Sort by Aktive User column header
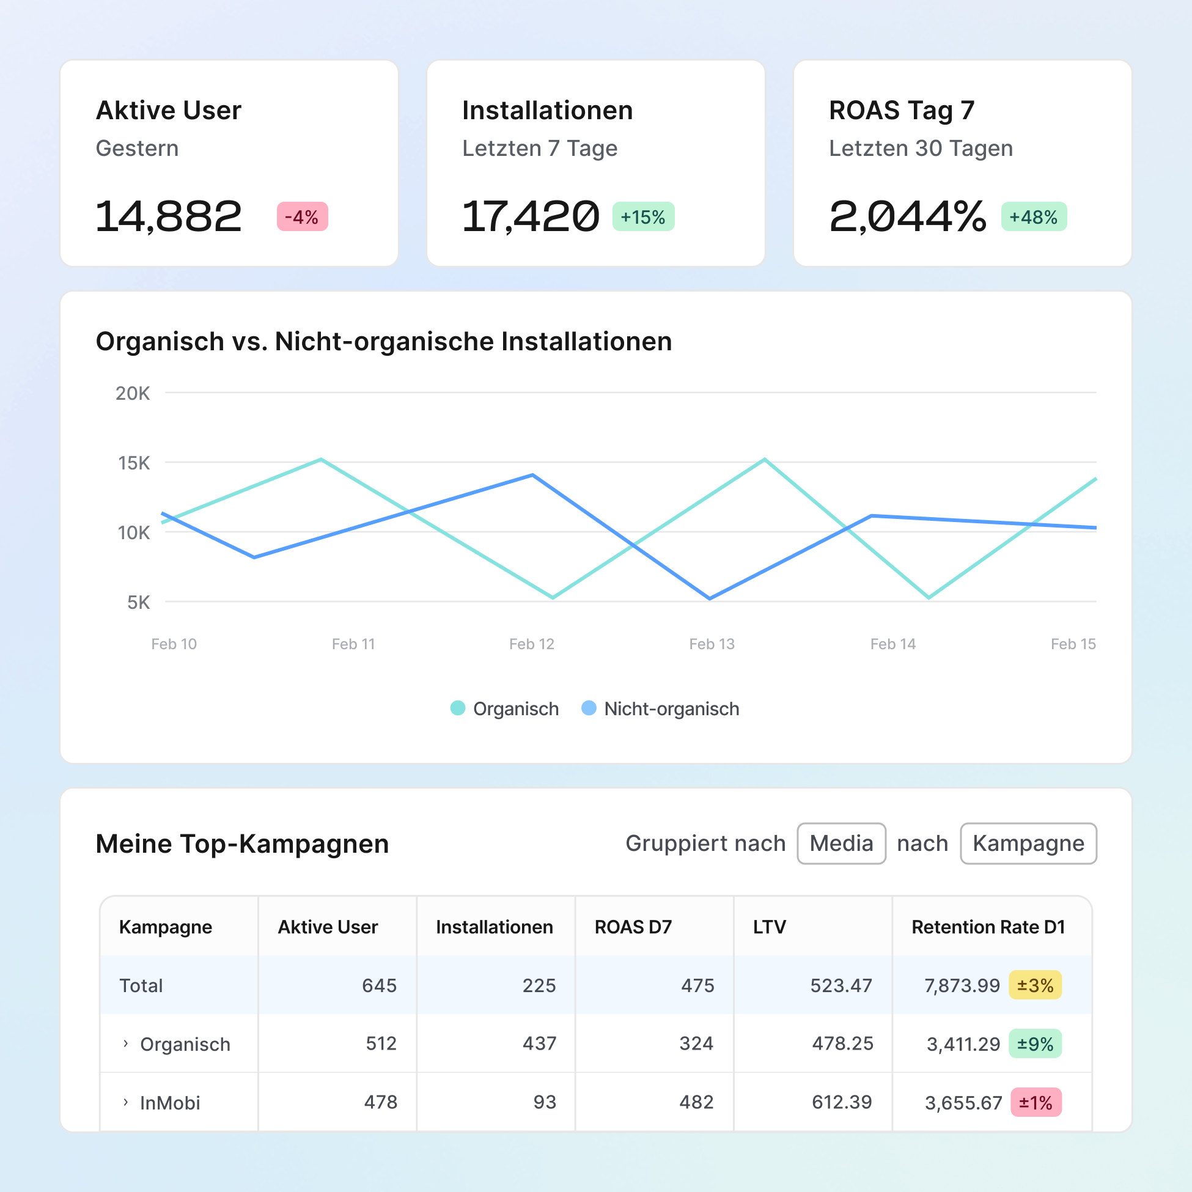Image resolution: width=1192 pixels, height=1192 pixels. point(328,927)
